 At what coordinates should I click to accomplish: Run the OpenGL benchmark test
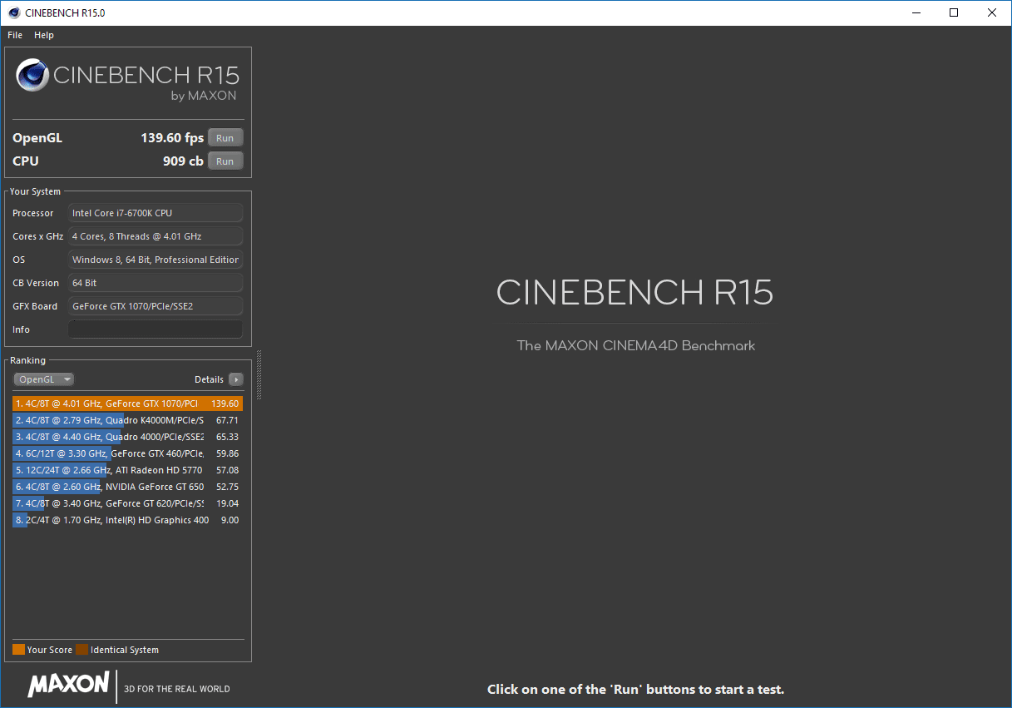[225, 138]
